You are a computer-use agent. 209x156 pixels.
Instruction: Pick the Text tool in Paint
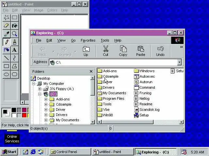click(14, 50)
